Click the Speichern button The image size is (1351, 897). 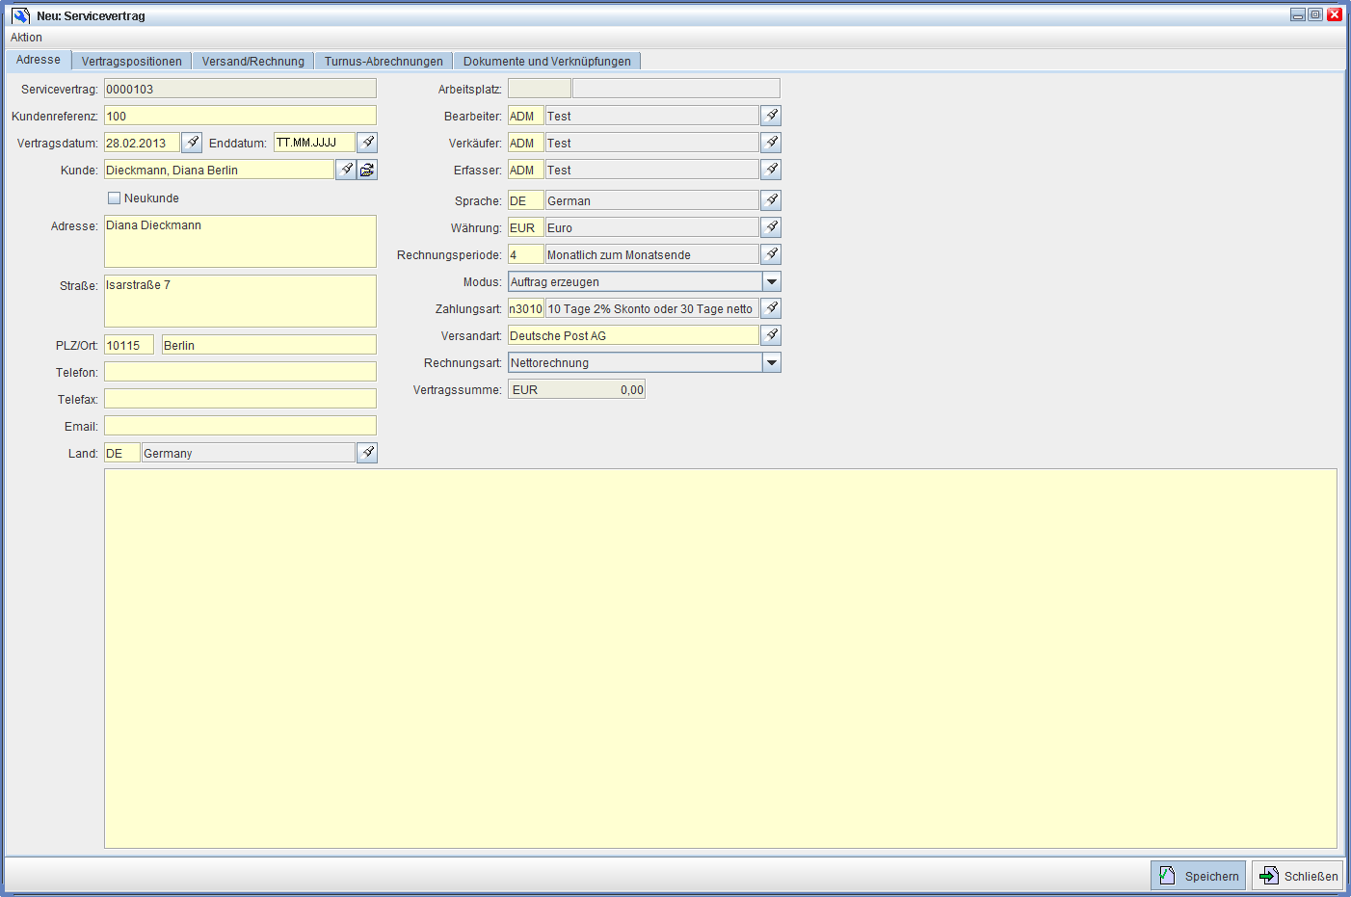point(1198,876)
